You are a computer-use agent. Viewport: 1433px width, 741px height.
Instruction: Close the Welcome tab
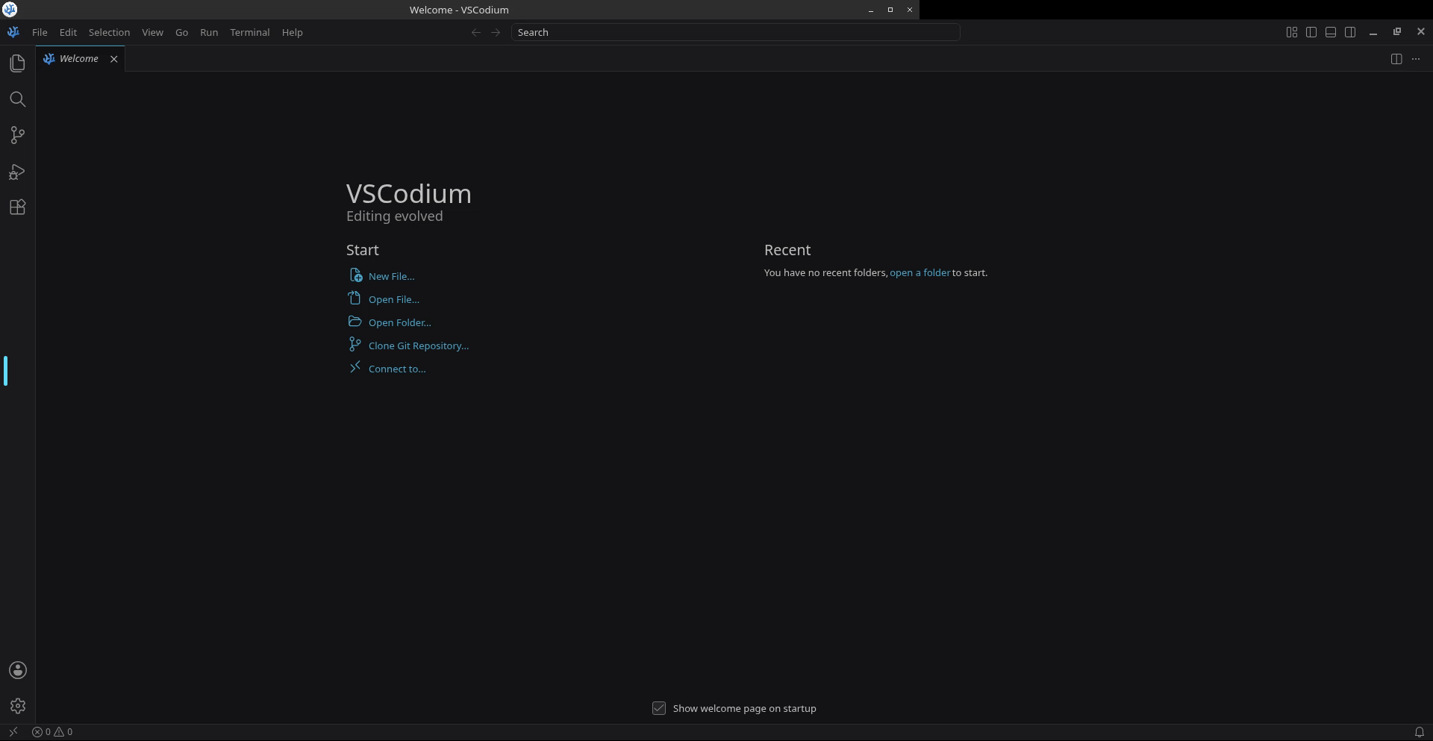click(x=114, y=59)
